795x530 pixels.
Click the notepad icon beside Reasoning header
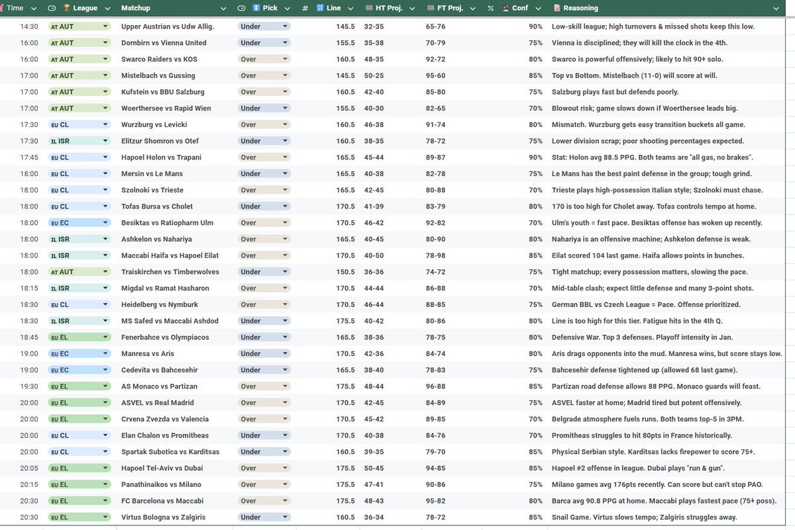pos(557,8)
